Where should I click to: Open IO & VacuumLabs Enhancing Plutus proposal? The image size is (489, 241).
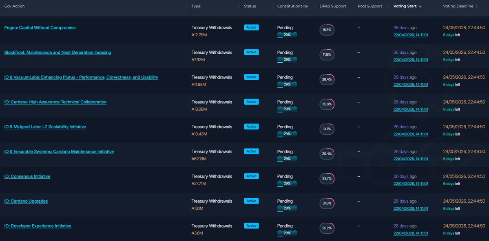point(81,77)
